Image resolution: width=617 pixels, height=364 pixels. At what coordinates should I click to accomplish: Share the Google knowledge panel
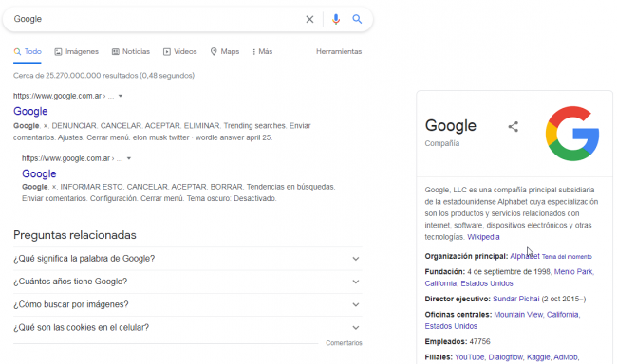(514, 127)
